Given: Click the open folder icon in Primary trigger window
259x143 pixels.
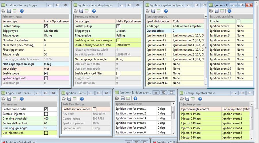Looking at the screenshot, I should click(3, 11).
